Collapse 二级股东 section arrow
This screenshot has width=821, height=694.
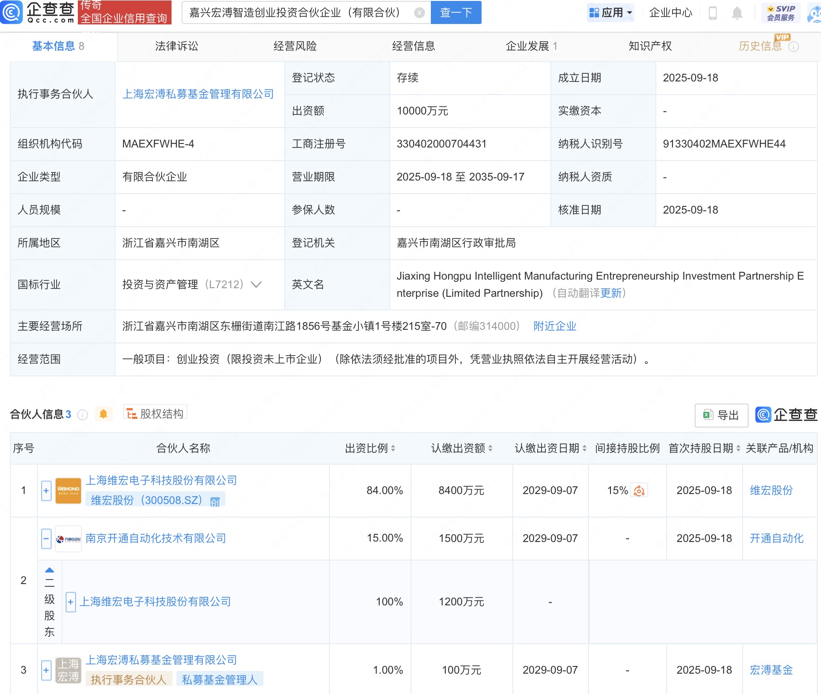pos(50,570)
